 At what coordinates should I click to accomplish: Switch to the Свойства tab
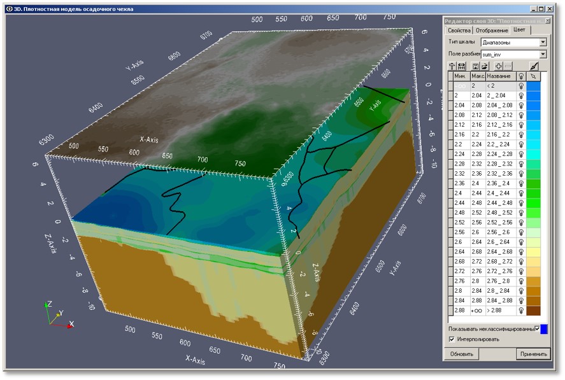tap(459, 31)
